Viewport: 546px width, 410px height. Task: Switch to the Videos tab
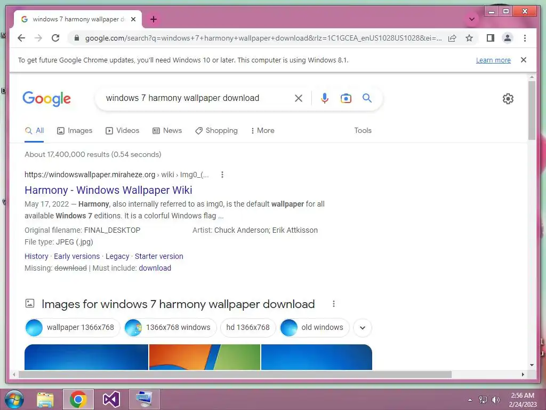point(122,131)
